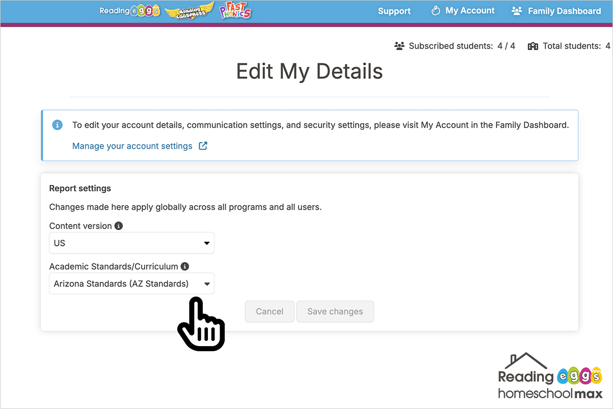Viewport: 613px width, 409px height.
Task: Show the Content version info tooltip icon
Action: point(119,225)
